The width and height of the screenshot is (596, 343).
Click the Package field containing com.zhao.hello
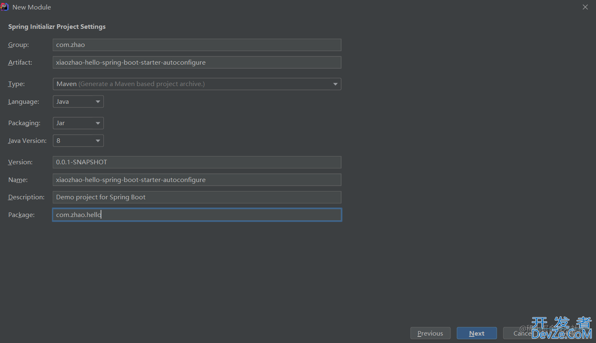click(197, 215)
